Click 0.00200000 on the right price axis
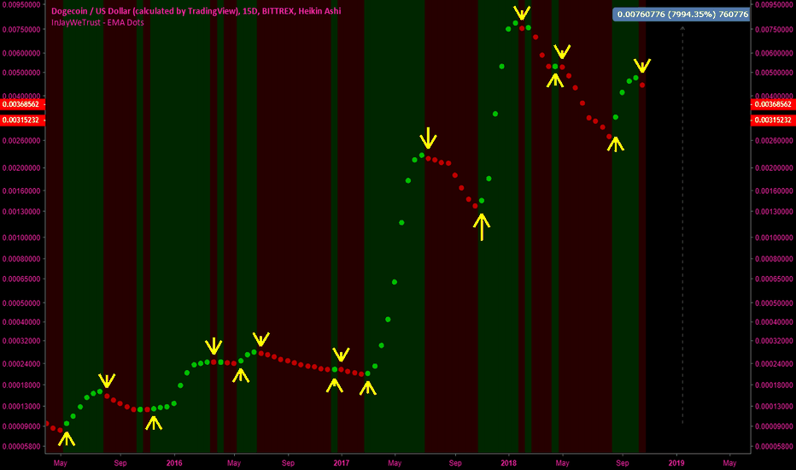This screenshot has width=796, height=470. (x=775, y=167)
